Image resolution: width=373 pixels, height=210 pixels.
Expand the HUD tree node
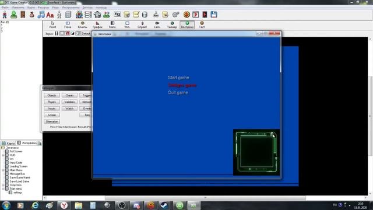click(3, 155)
